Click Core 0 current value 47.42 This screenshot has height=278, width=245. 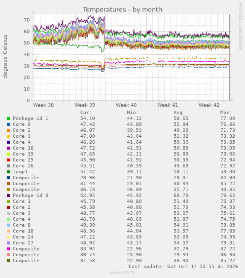click(88, 124)
